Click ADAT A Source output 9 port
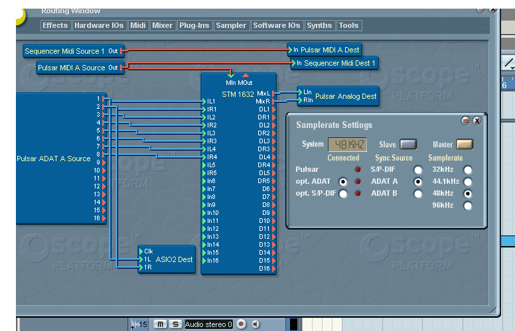The image size is (515, 331). click(x=104, y=163)
